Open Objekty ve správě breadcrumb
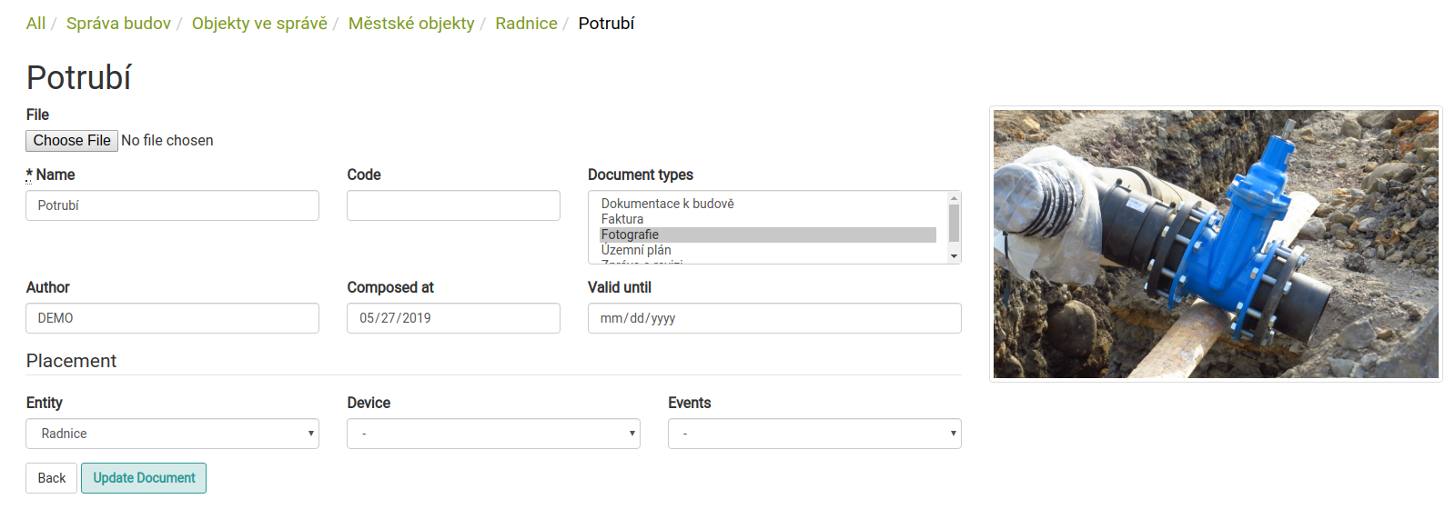 (x=259, y=24)
